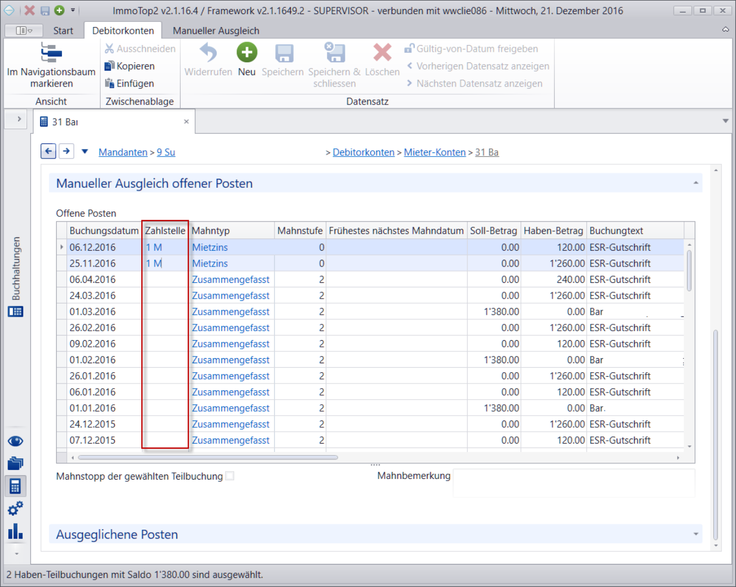Image resolution: width=736 pixels, height=587 pixels.
Task: Open the quick access toolbar customize dropdown
Action: click(73, 10)
